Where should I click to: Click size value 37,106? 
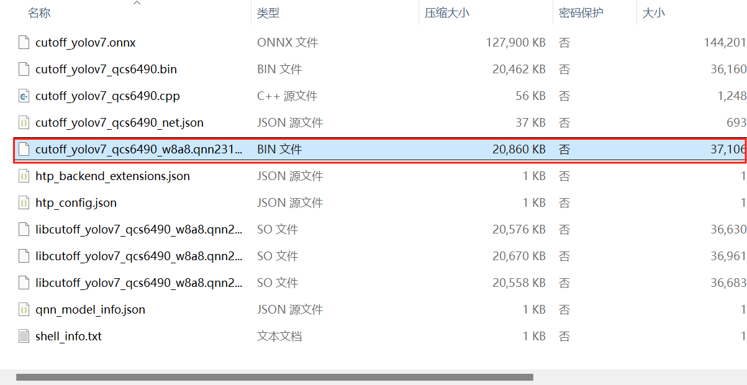pos(728,150)
